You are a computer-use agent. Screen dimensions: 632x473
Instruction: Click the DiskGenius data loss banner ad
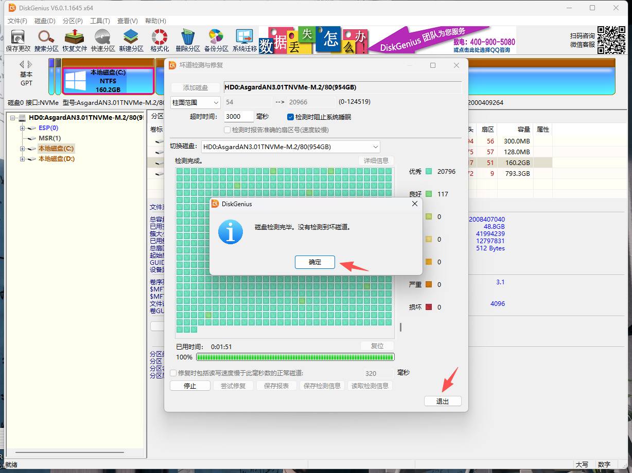(x=388, y=40)
